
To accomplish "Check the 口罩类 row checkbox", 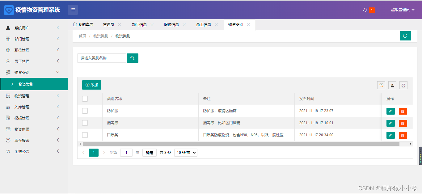I will (x=85, y=135).
